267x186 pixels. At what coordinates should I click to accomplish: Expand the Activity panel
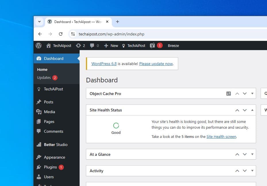(252, 171)
